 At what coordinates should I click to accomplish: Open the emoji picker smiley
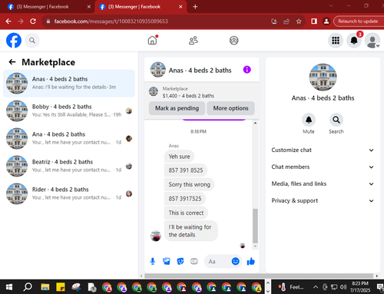[x=235, y=261]
